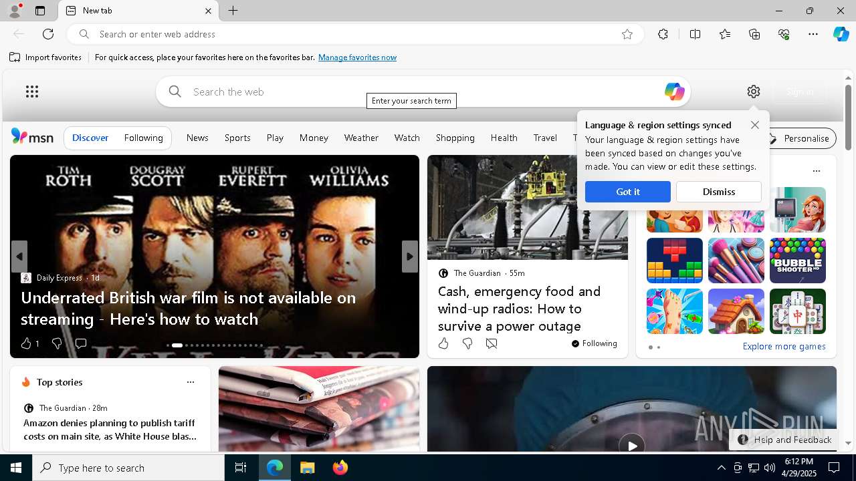Image resolution: width=856 pixels, height=481 pixels.
Task: Switch to the Following tab
Action: [x=144, y=138]
